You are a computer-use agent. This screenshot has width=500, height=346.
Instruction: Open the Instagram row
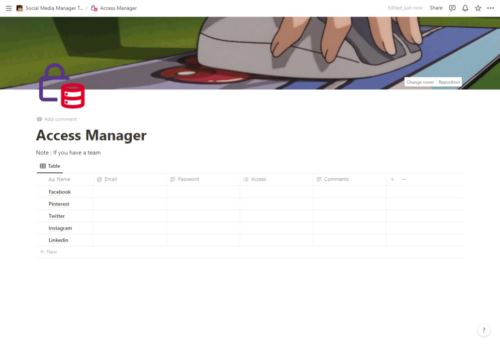60,228
